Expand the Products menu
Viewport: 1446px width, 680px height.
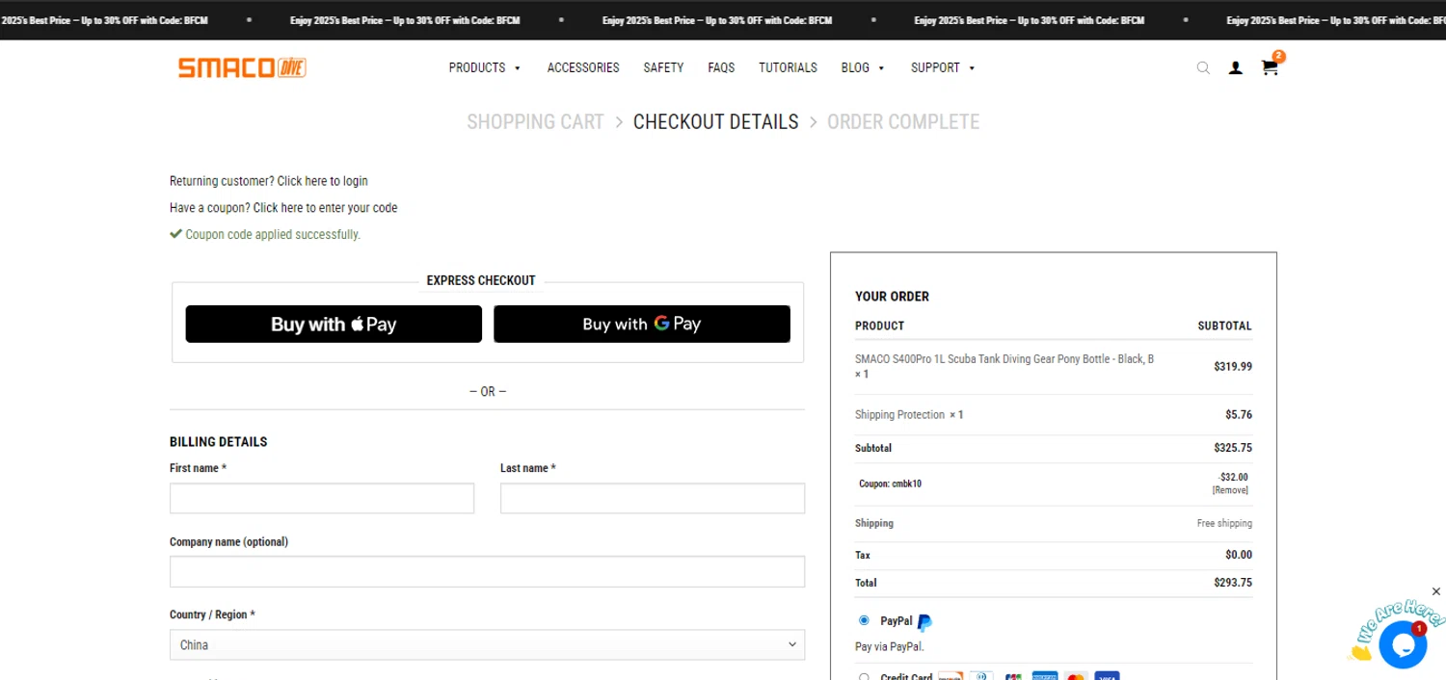tap(485, 67)
